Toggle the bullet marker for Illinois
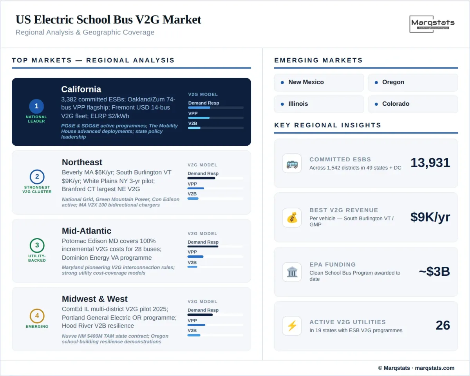The image size is (470, 376). (x=283, y=104)
